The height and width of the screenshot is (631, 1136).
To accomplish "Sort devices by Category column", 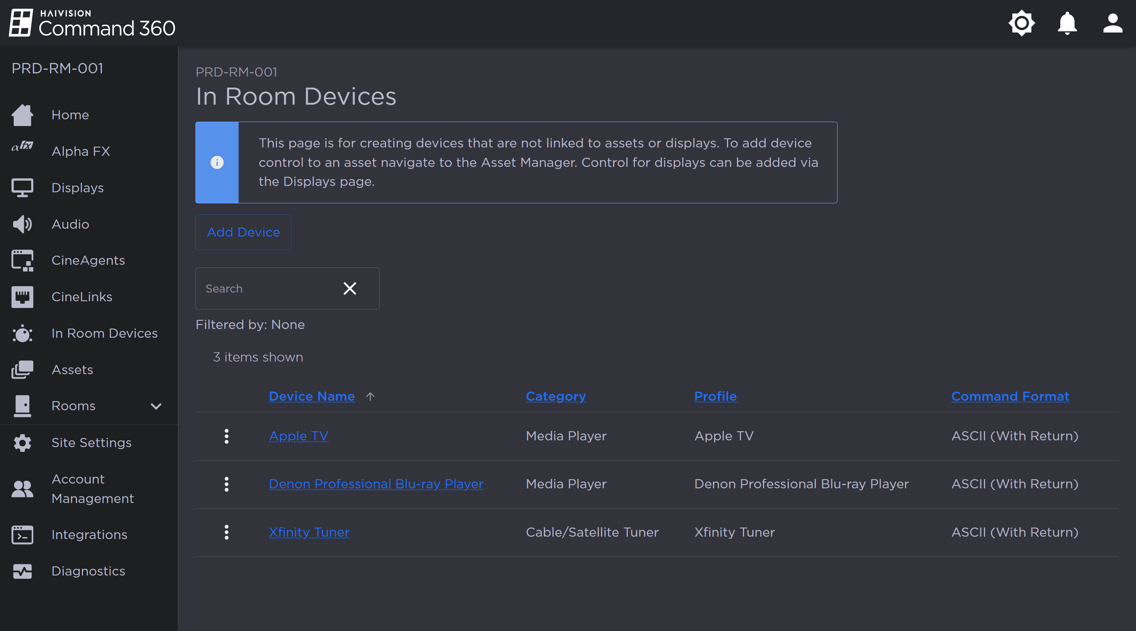I will 556,396.
